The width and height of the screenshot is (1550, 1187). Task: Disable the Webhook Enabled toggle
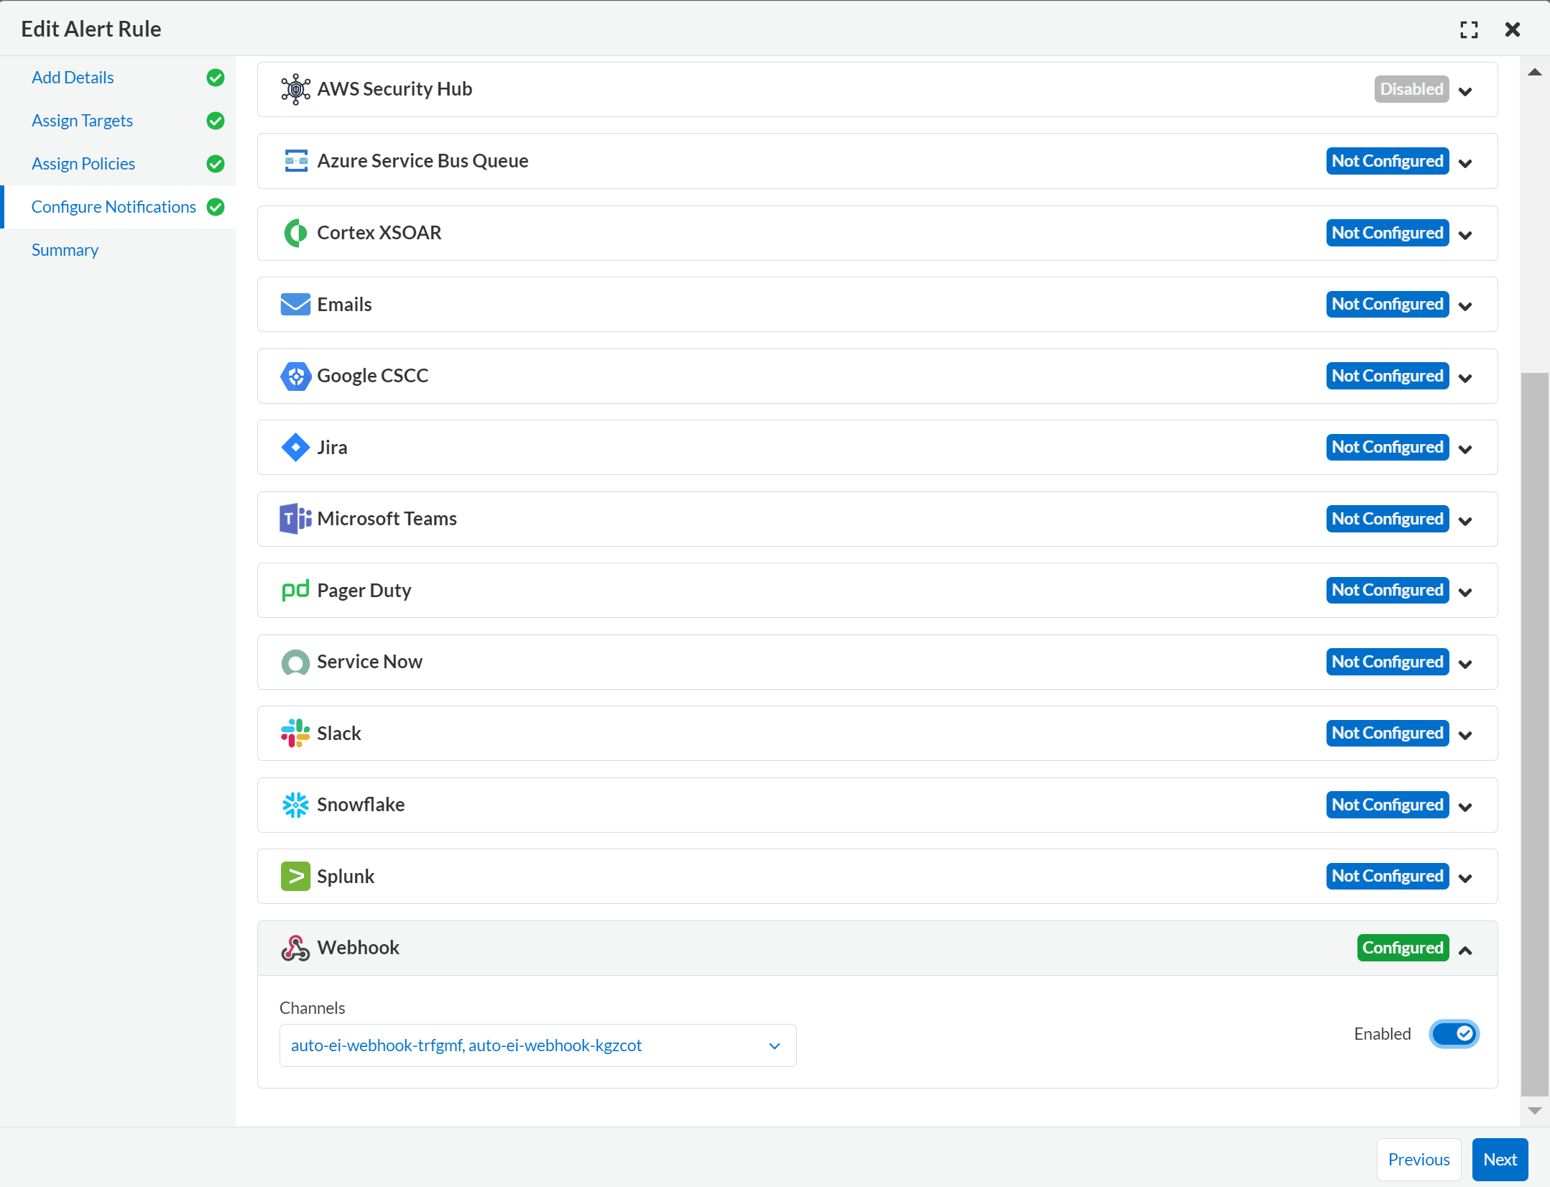(1454, 1034)
